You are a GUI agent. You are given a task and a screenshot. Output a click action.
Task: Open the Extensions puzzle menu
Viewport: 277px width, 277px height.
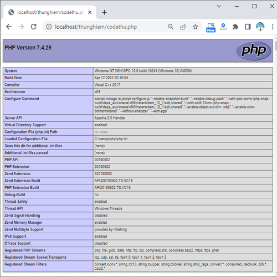point(235,27)
